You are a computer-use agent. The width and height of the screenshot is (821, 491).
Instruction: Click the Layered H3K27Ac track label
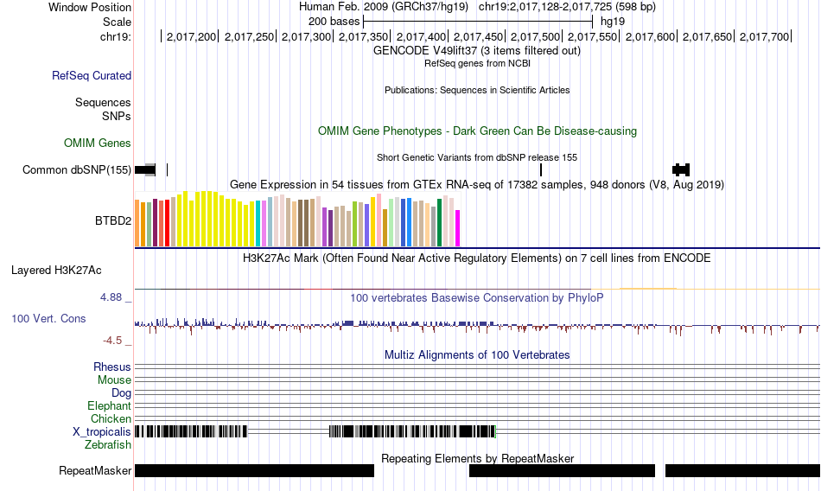56,271
